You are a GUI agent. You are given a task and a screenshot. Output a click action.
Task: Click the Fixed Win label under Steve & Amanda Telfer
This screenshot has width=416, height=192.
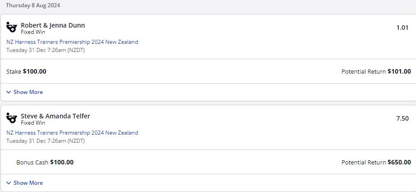(33, 123)
